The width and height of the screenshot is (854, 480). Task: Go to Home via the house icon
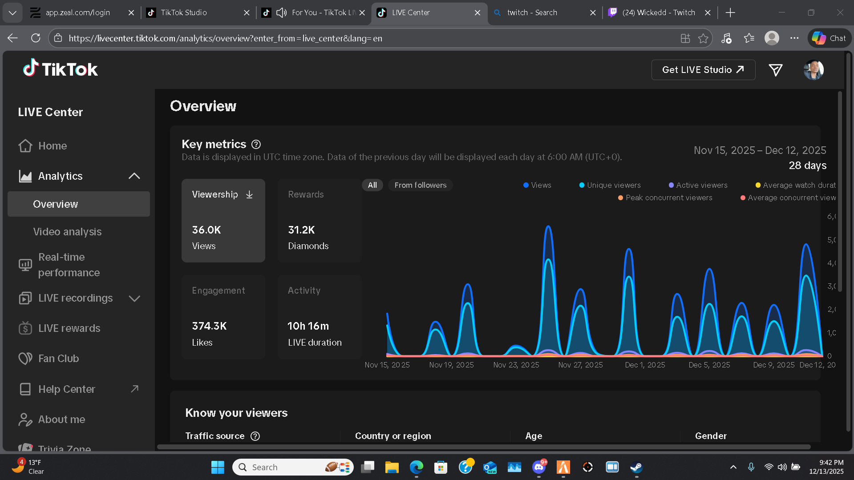(x=25, y=145)
